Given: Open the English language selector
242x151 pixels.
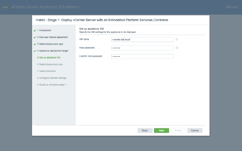Looking at the screenshot, I should point(233,7).
